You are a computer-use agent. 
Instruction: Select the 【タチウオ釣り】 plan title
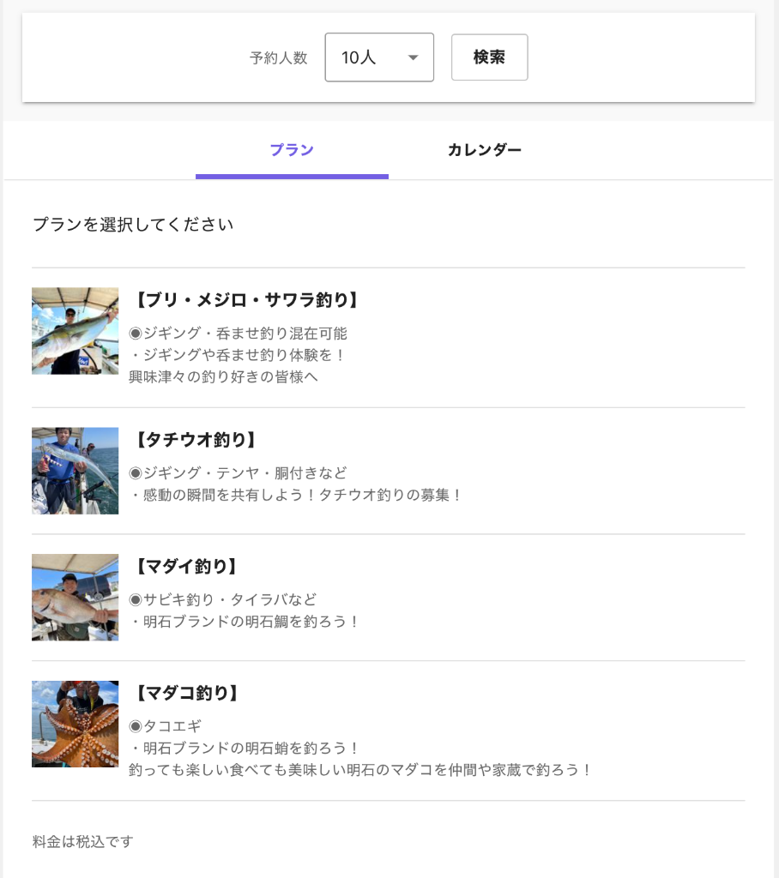coord(195,440)
